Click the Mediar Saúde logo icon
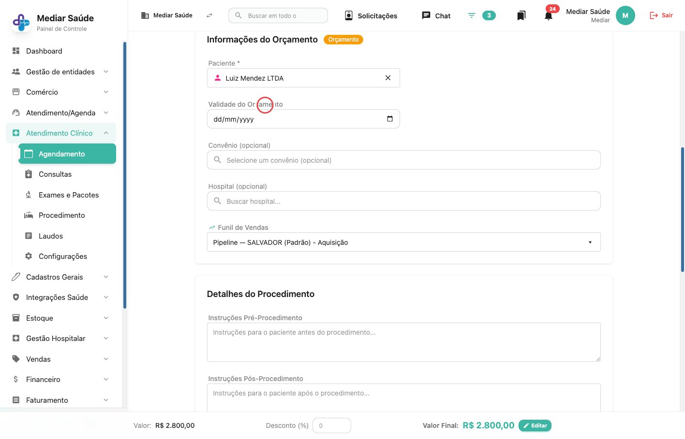The image size is (685, 439). pos(21,22)
